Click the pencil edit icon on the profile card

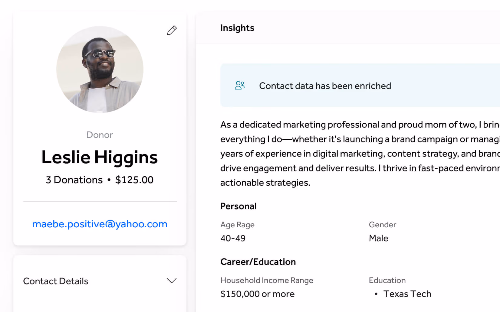coord(172,30)
